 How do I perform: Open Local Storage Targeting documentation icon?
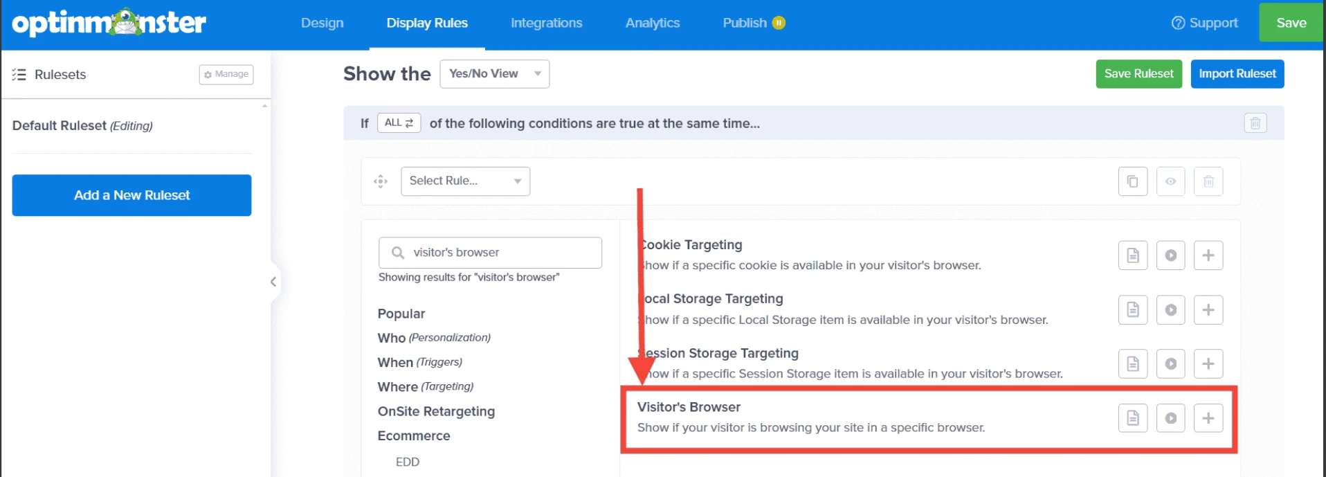1133,309
